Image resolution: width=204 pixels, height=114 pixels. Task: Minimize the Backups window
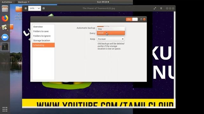(x=141, y=19)
